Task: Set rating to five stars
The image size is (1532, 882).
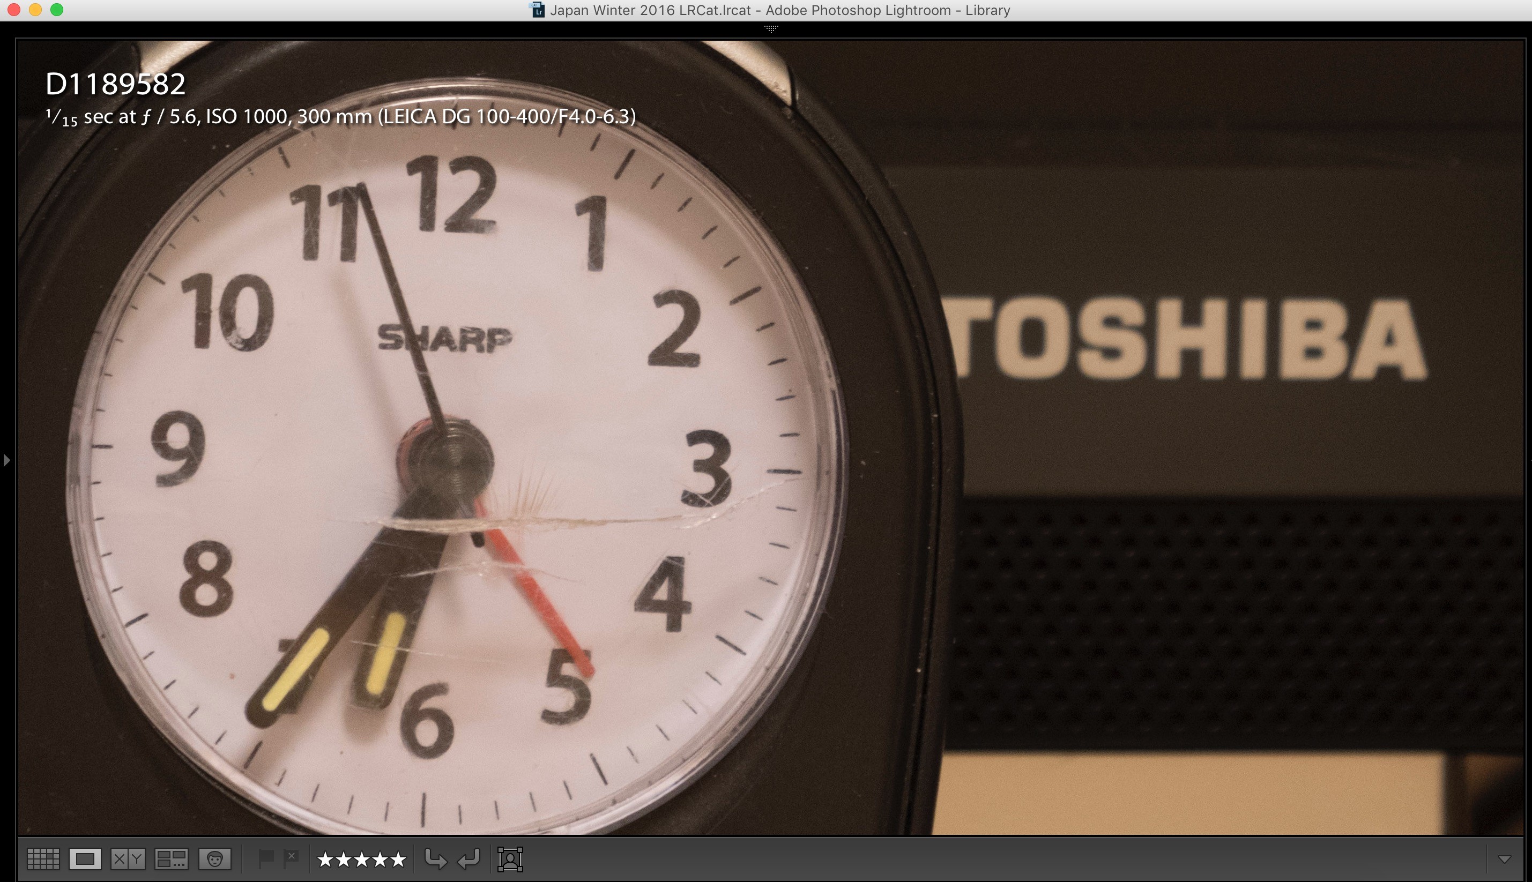Action: pyautogui.click(x=398, y=859)
